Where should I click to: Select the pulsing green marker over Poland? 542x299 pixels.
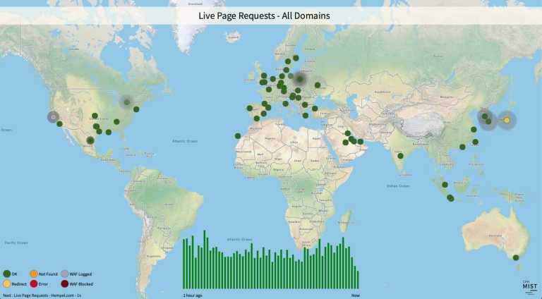[x=300, y=79]
